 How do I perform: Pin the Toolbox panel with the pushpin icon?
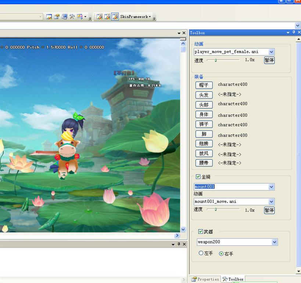click(294, 32)
